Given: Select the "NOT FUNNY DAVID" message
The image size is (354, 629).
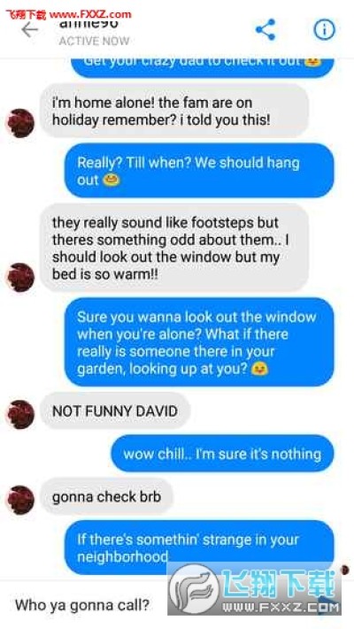Looking at the screenshot, I should (x=115, y=410).
